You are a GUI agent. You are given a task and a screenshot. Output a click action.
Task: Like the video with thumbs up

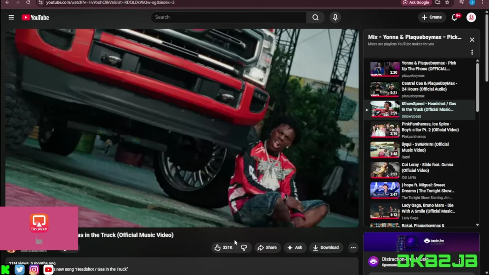223,247
